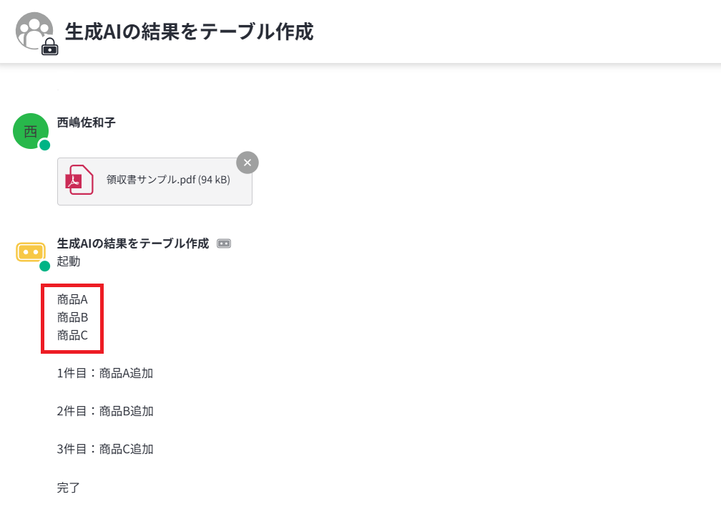Open 西嶋佐和子's green avatar
Image resolution: width=721 pixels, height=517 pixels.
pyautogui.click(x=30, y=131)
